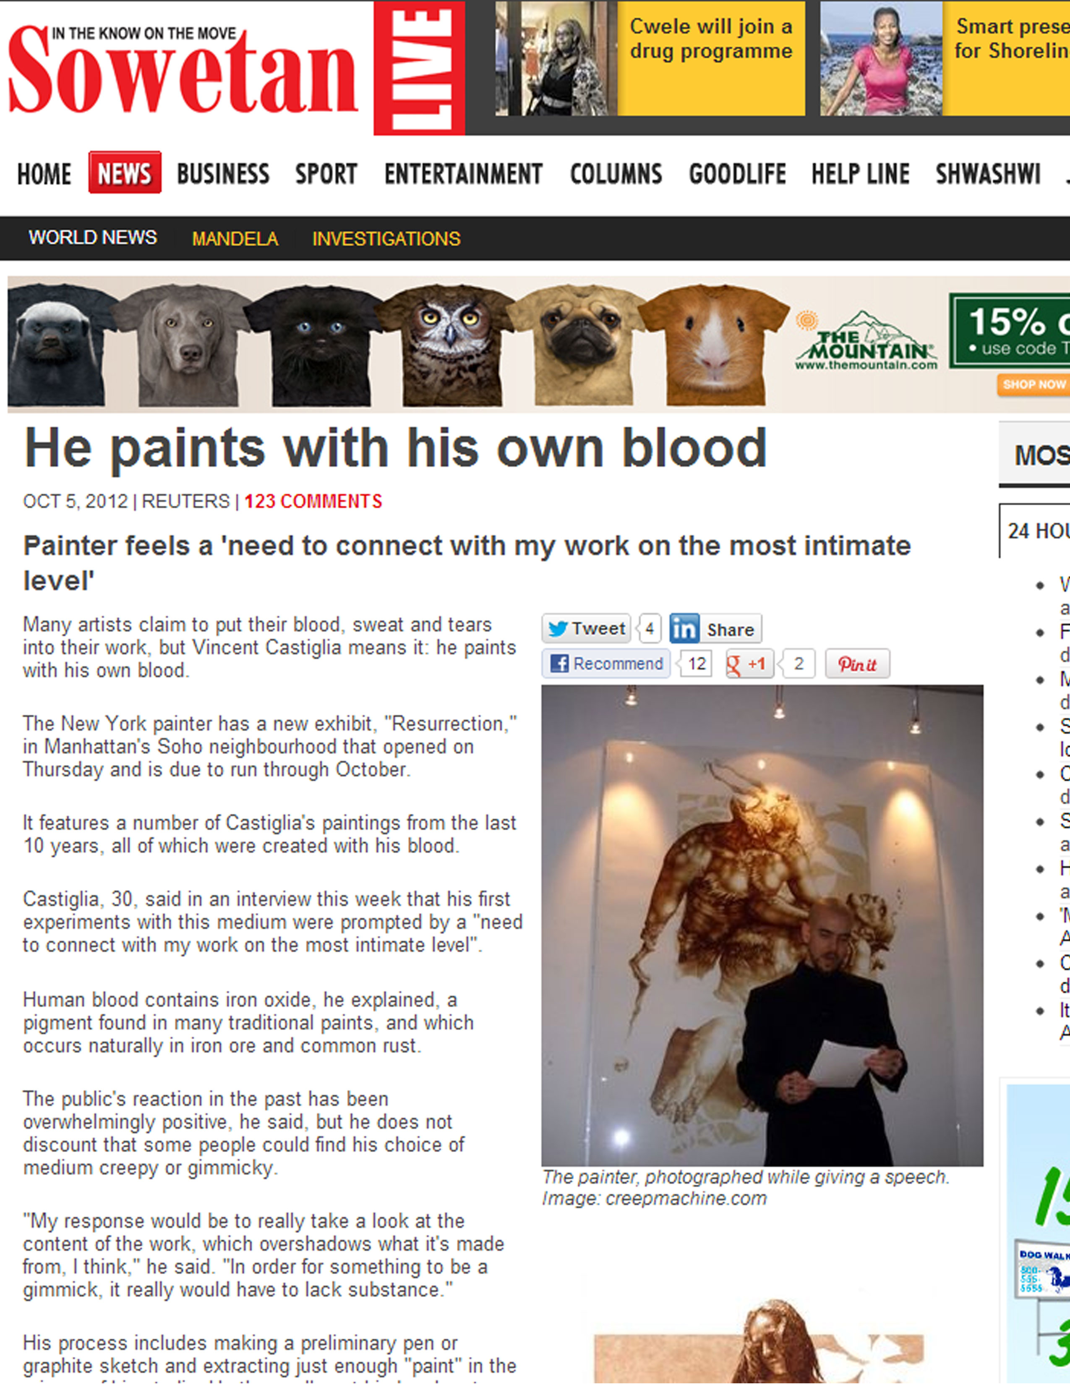Open the Cwele drug programme story
The width and height of the screenshot is (1070, 1385).
pyautogui.click(x=710, y=38)
